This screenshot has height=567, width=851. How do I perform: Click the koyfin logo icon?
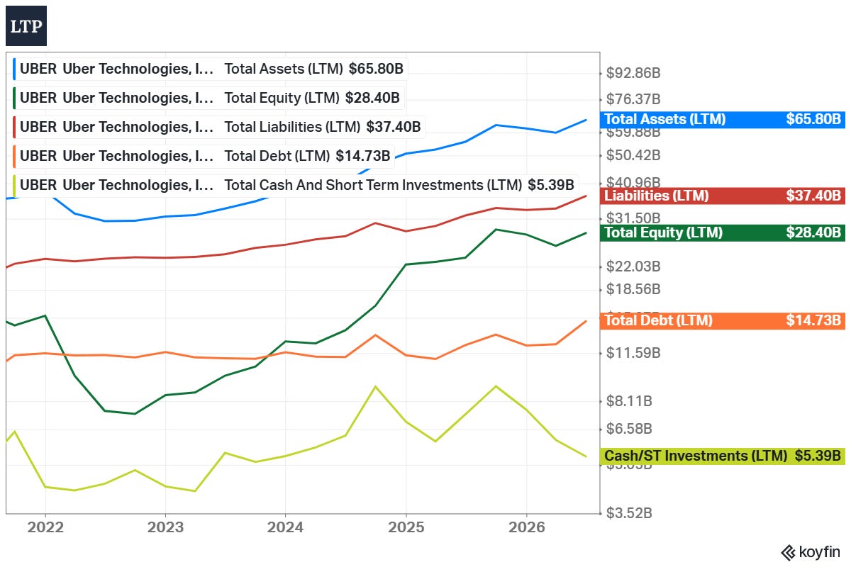(812, 551)
